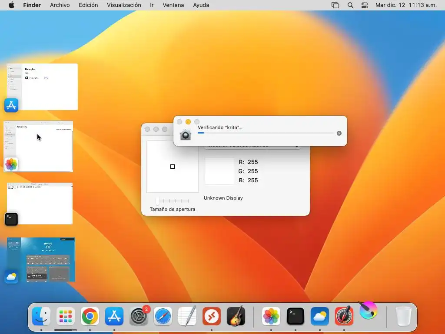
Task: Click the Gatekeeper icon in verification dialog
Action: pyautogui.click(x=186, y=134)
